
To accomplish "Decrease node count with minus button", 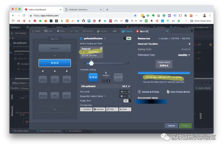I will coord(104,81).
